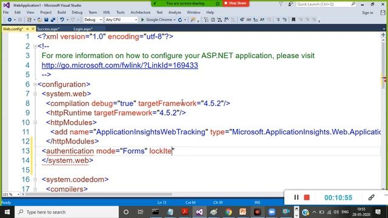Switch to the Login.aspx tab
Viewport: 388px width, 218px height.
(x=83, y=29)
